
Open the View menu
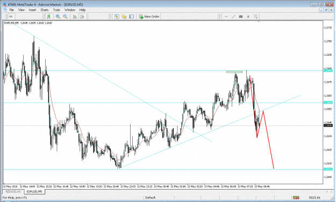(21, 10)
